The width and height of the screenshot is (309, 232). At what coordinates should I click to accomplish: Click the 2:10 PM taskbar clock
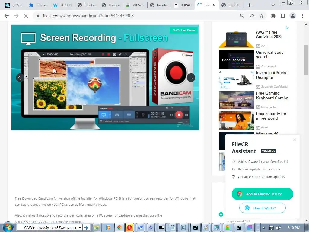[x=294, y=228]
